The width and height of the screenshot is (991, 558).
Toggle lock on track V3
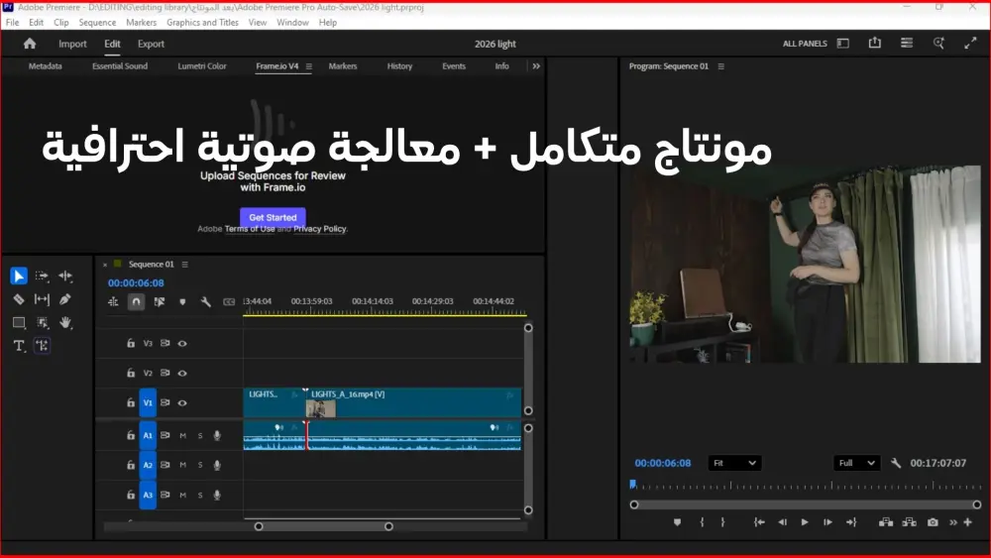pos(130,343)
